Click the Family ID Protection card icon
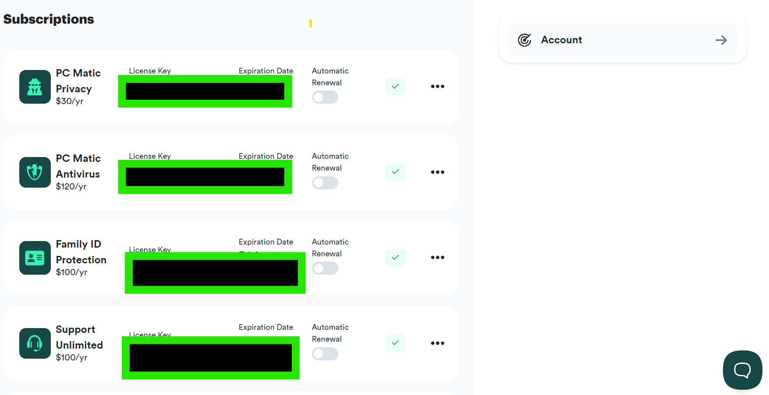The image size is (769, 395). click(35, 258)
